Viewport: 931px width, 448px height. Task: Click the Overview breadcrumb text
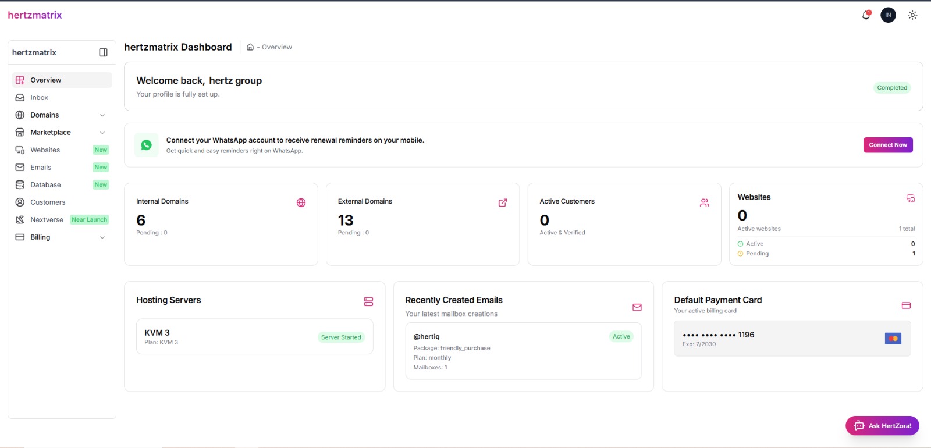pyautogui.click(x=277, y=47)
